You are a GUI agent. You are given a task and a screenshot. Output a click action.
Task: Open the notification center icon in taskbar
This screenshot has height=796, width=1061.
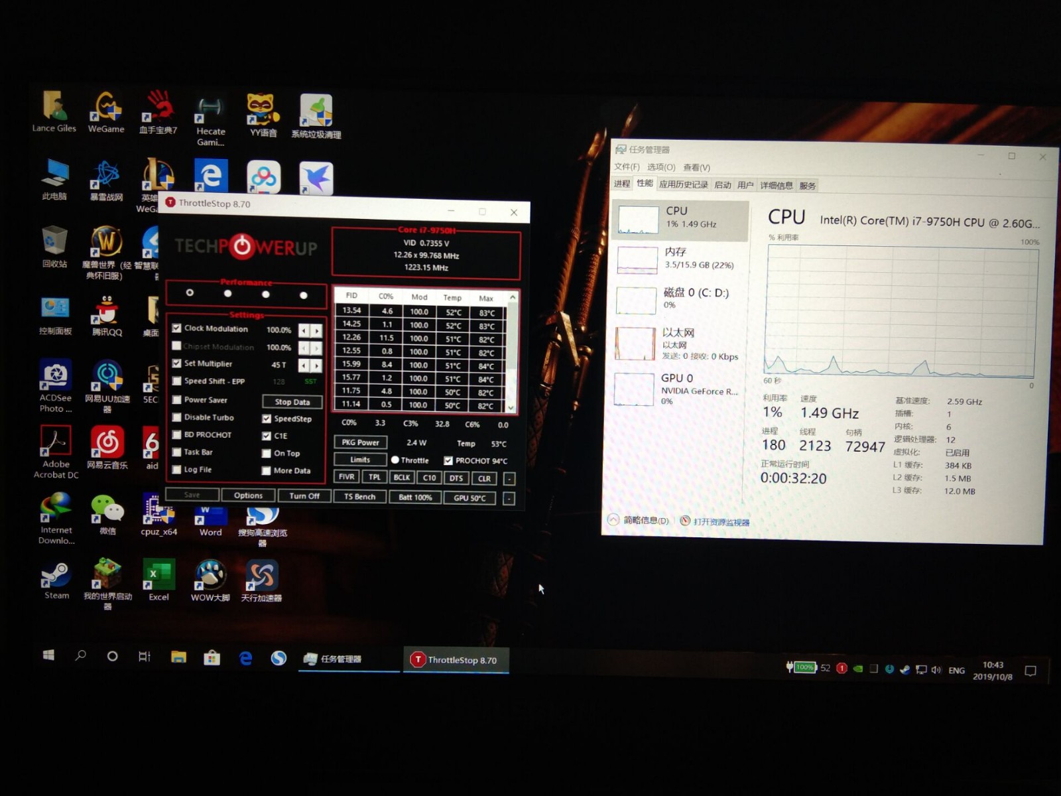pos(1030,671)
